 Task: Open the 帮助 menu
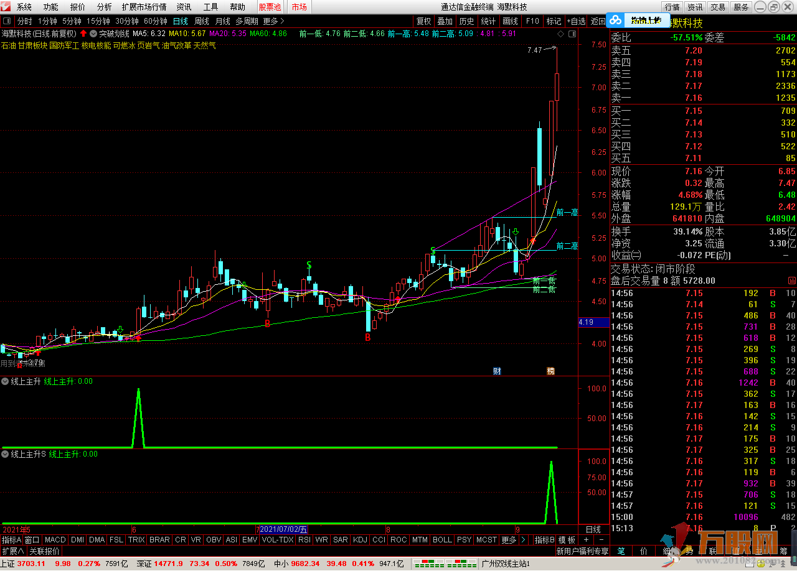pos(237,7)
